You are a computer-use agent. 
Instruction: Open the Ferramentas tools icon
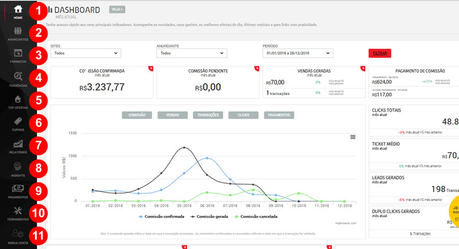[x=18, y=212]
